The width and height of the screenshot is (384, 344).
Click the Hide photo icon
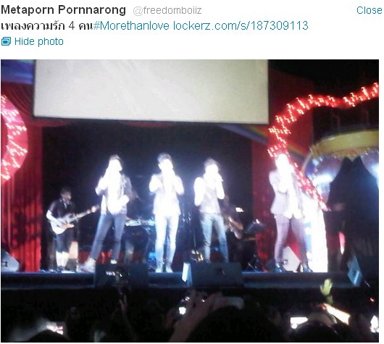(6, 41)
